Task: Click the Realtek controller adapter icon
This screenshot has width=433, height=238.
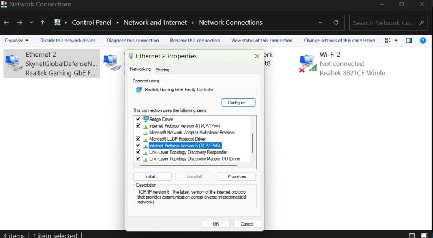Action: (139, 90)
